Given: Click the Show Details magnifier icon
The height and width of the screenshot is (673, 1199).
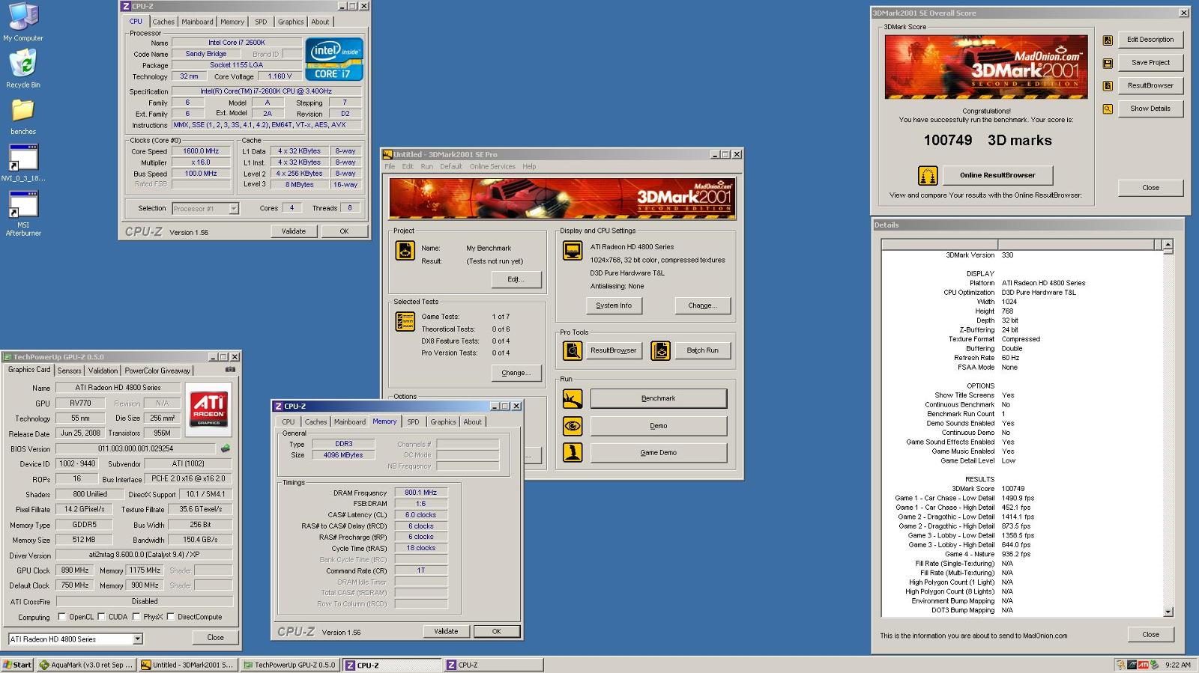Looking at the screenshot, I should 1108,109.
